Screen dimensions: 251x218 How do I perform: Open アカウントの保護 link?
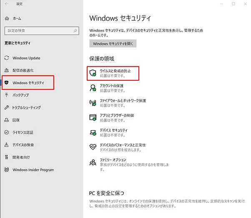(112, 86)
